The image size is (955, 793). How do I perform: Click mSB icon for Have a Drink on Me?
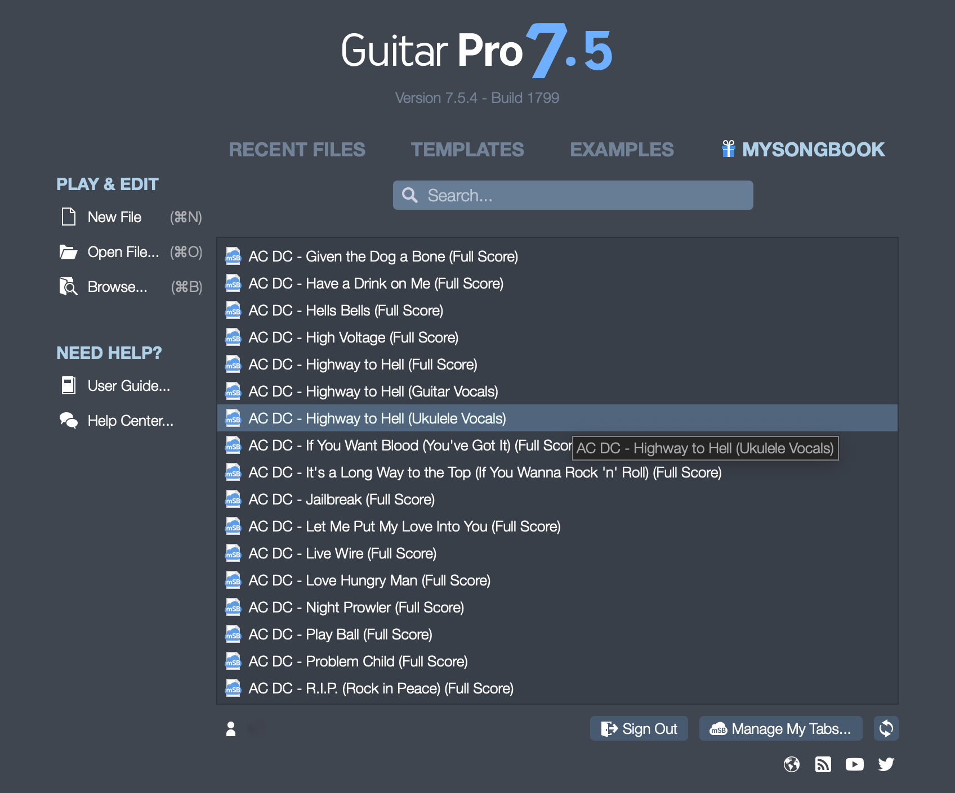coord(233,283)
